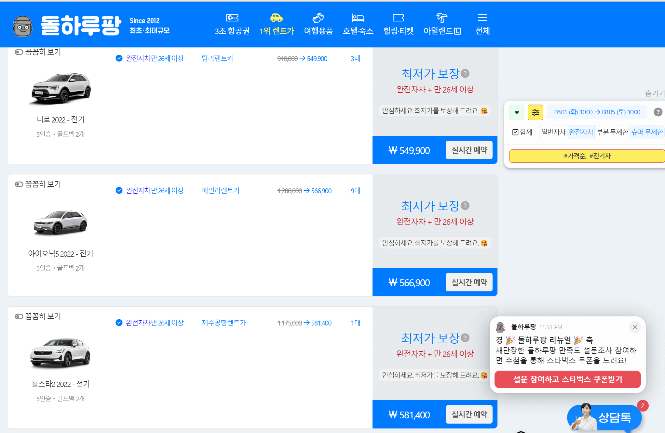Viewport: 665px width, 433px height.
Task: Click 실시간 예약 for ₩549,900 Niro
Action: click(x=469, y=150)
